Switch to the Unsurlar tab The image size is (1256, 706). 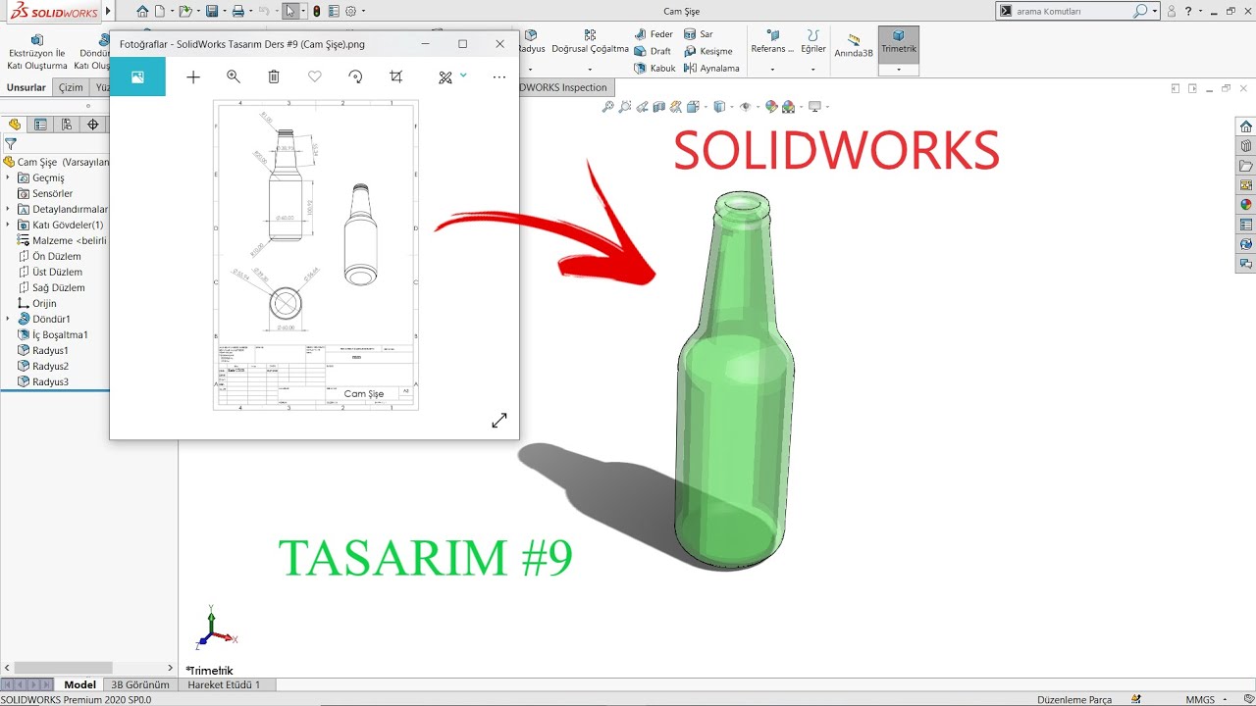[26, 87]
